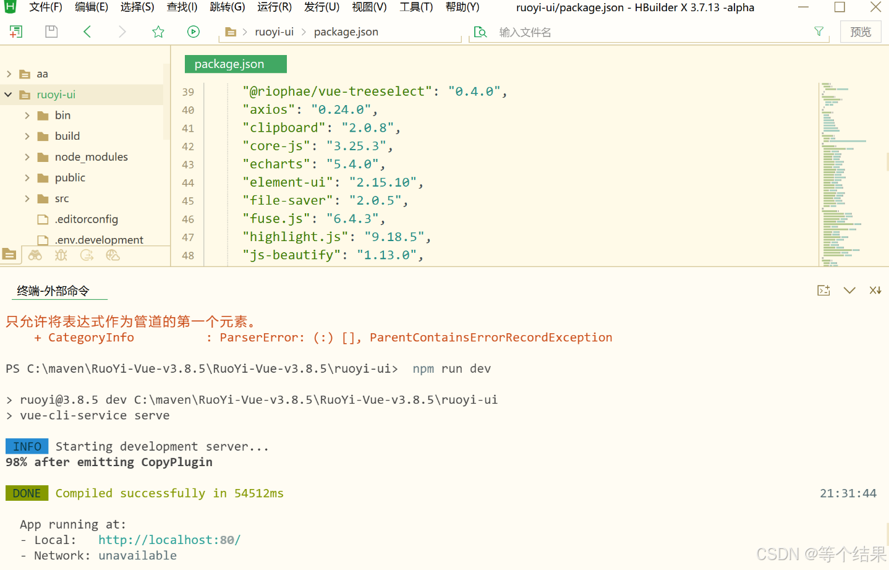889x570 pixels.
Task: Open the 工具(T) menu
Action: (x=416, y=7)
